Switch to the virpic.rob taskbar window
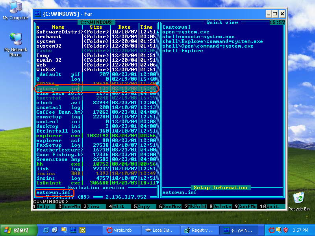Image resolution: width=315 pixels, height=236 pixels. point(121,230)
